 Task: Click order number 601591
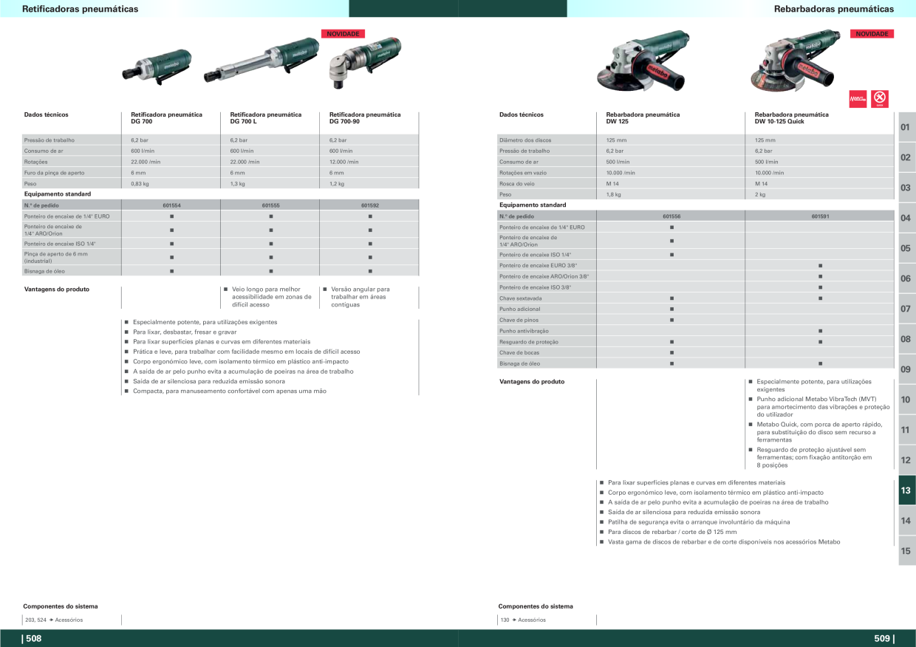820,216
